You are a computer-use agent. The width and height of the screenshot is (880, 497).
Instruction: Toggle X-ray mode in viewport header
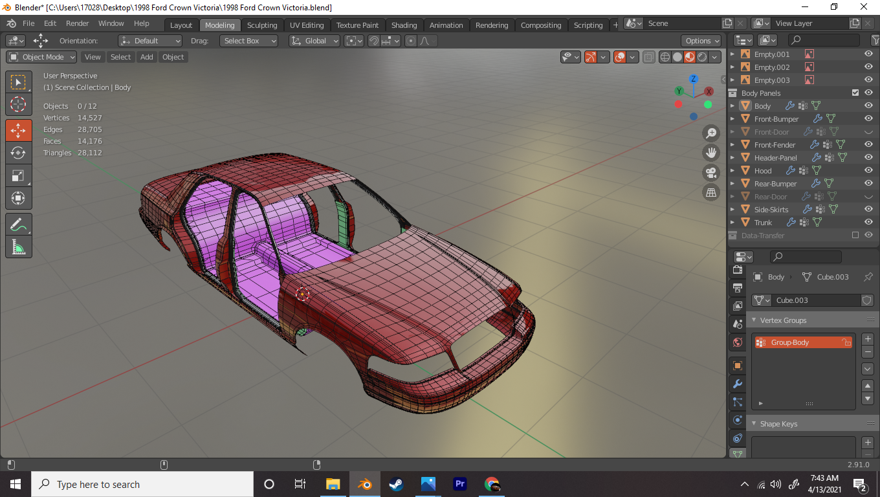point(649,57)
